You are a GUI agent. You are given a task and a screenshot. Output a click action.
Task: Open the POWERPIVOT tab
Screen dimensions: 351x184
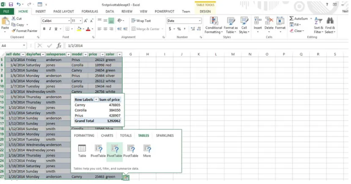pos(165,11)
